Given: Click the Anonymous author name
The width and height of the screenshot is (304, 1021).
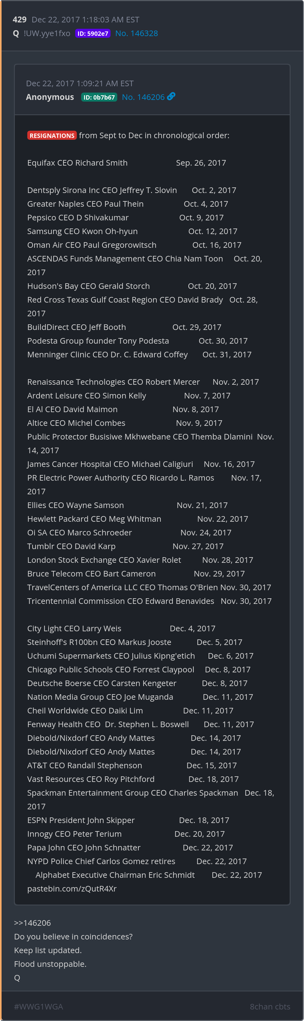Looking at the screenshot, I should click(50, 97).
